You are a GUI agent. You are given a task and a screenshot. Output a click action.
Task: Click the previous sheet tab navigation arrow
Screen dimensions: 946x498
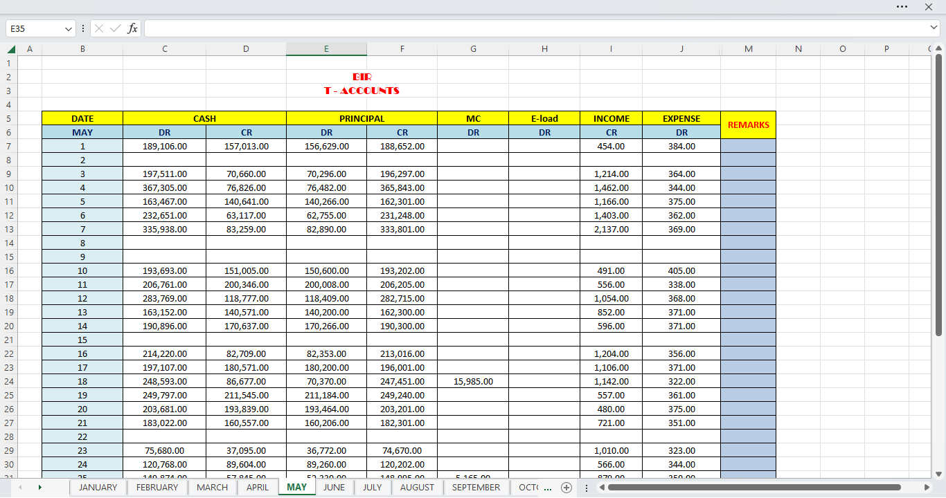coord(20,488)
